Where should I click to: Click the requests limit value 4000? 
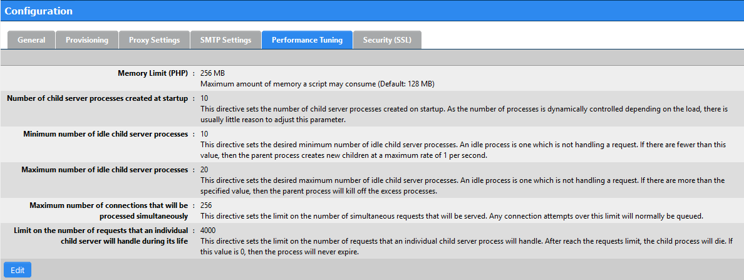click(209, 230)
